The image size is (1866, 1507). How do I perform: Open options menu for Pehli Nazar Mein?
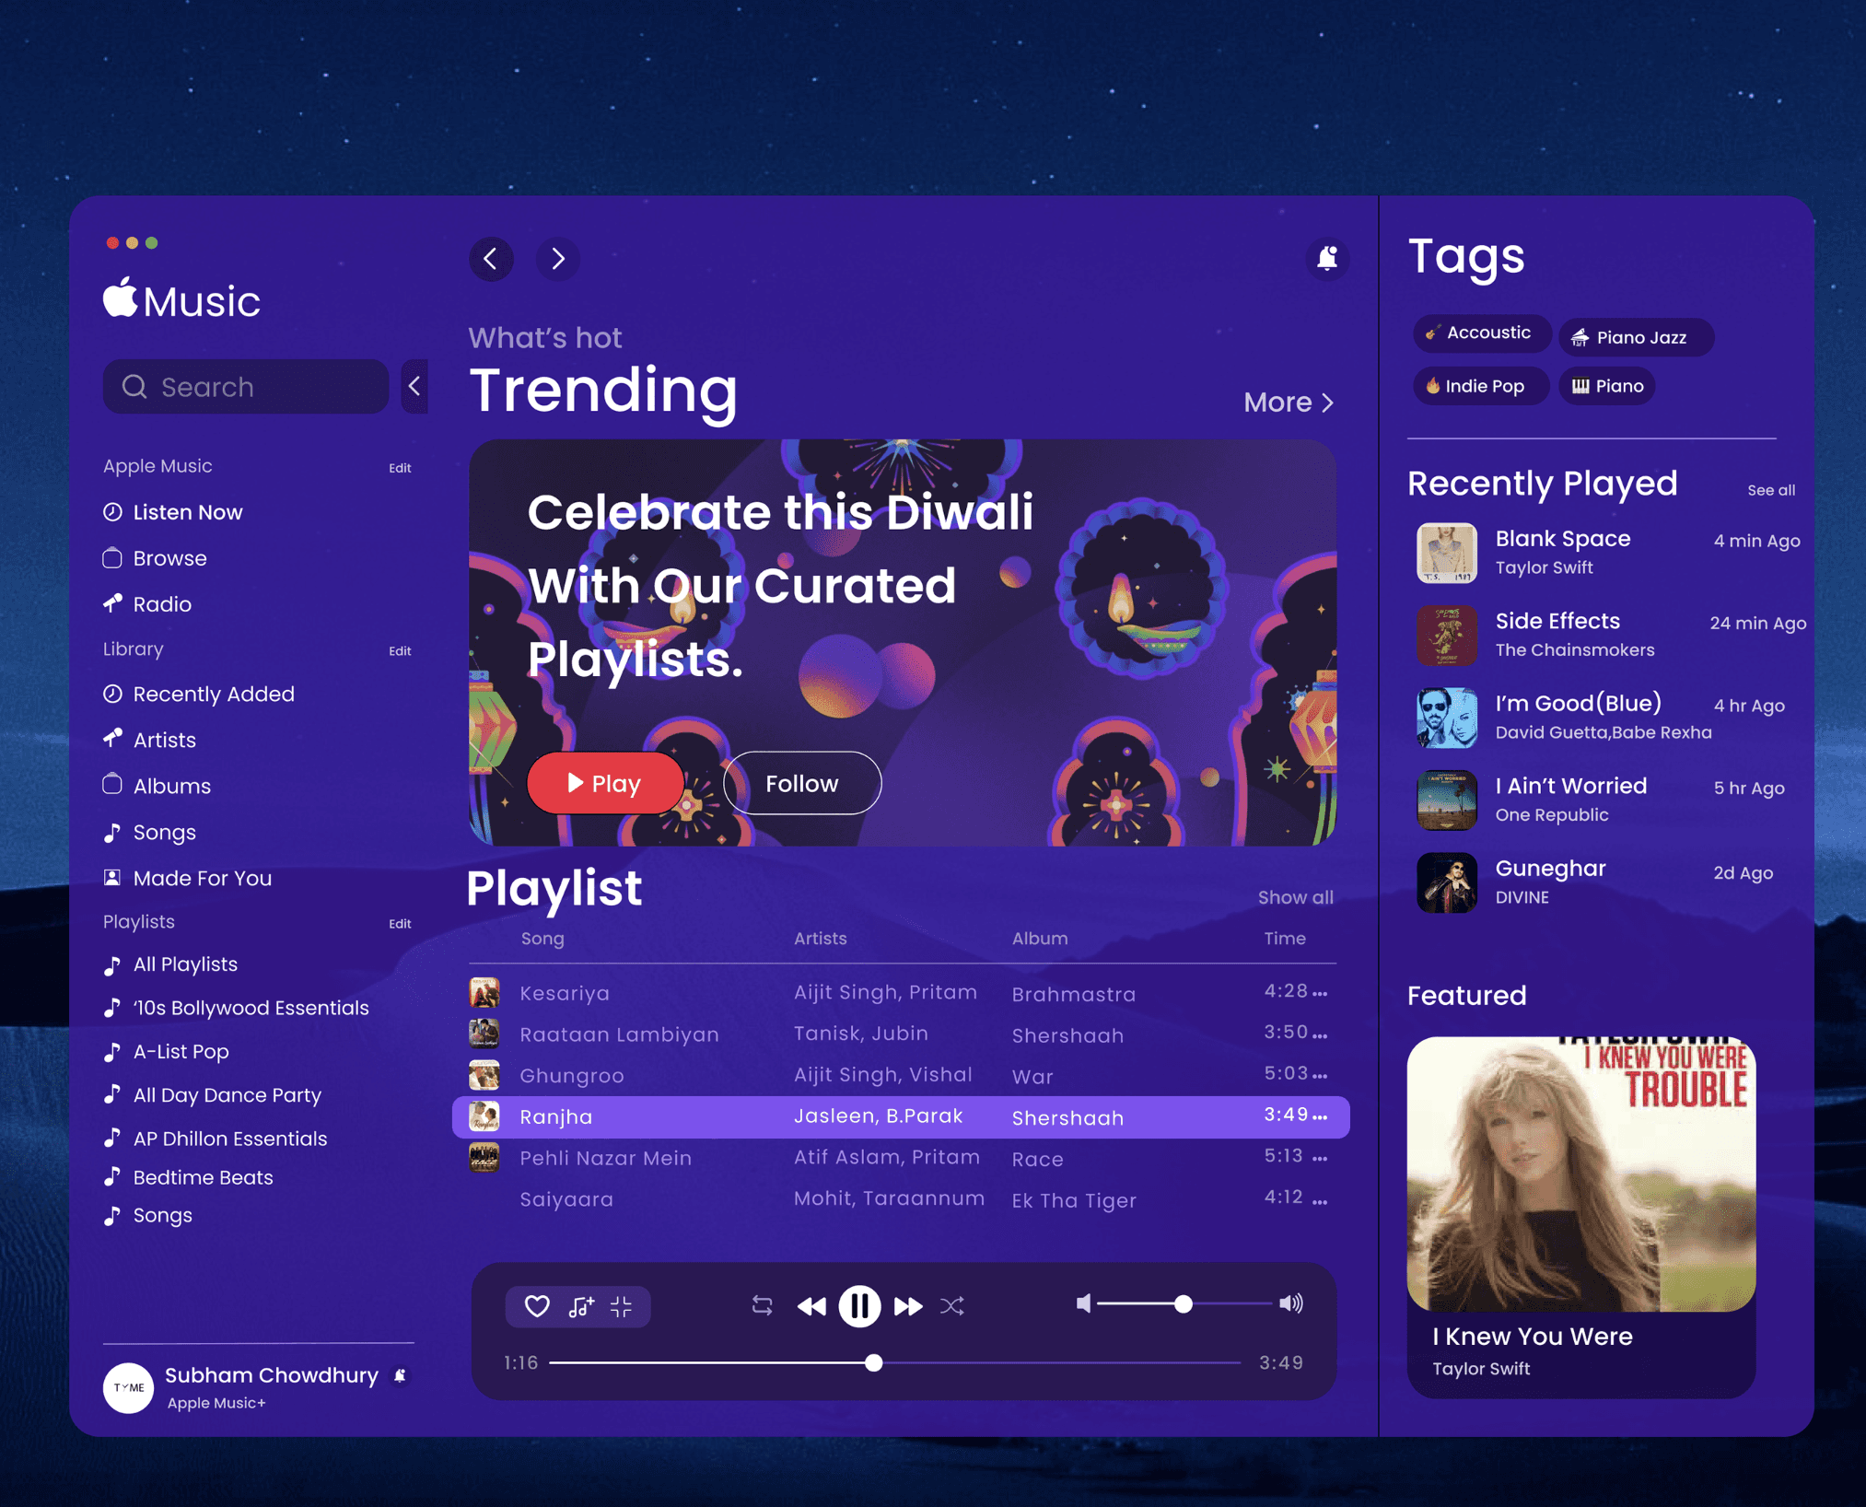(x=1320, y=1159)
